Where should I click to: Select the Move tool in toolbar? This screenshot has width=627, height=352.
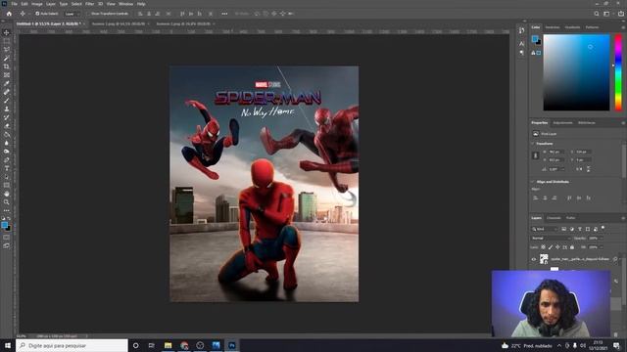click(x=7, y=32)
